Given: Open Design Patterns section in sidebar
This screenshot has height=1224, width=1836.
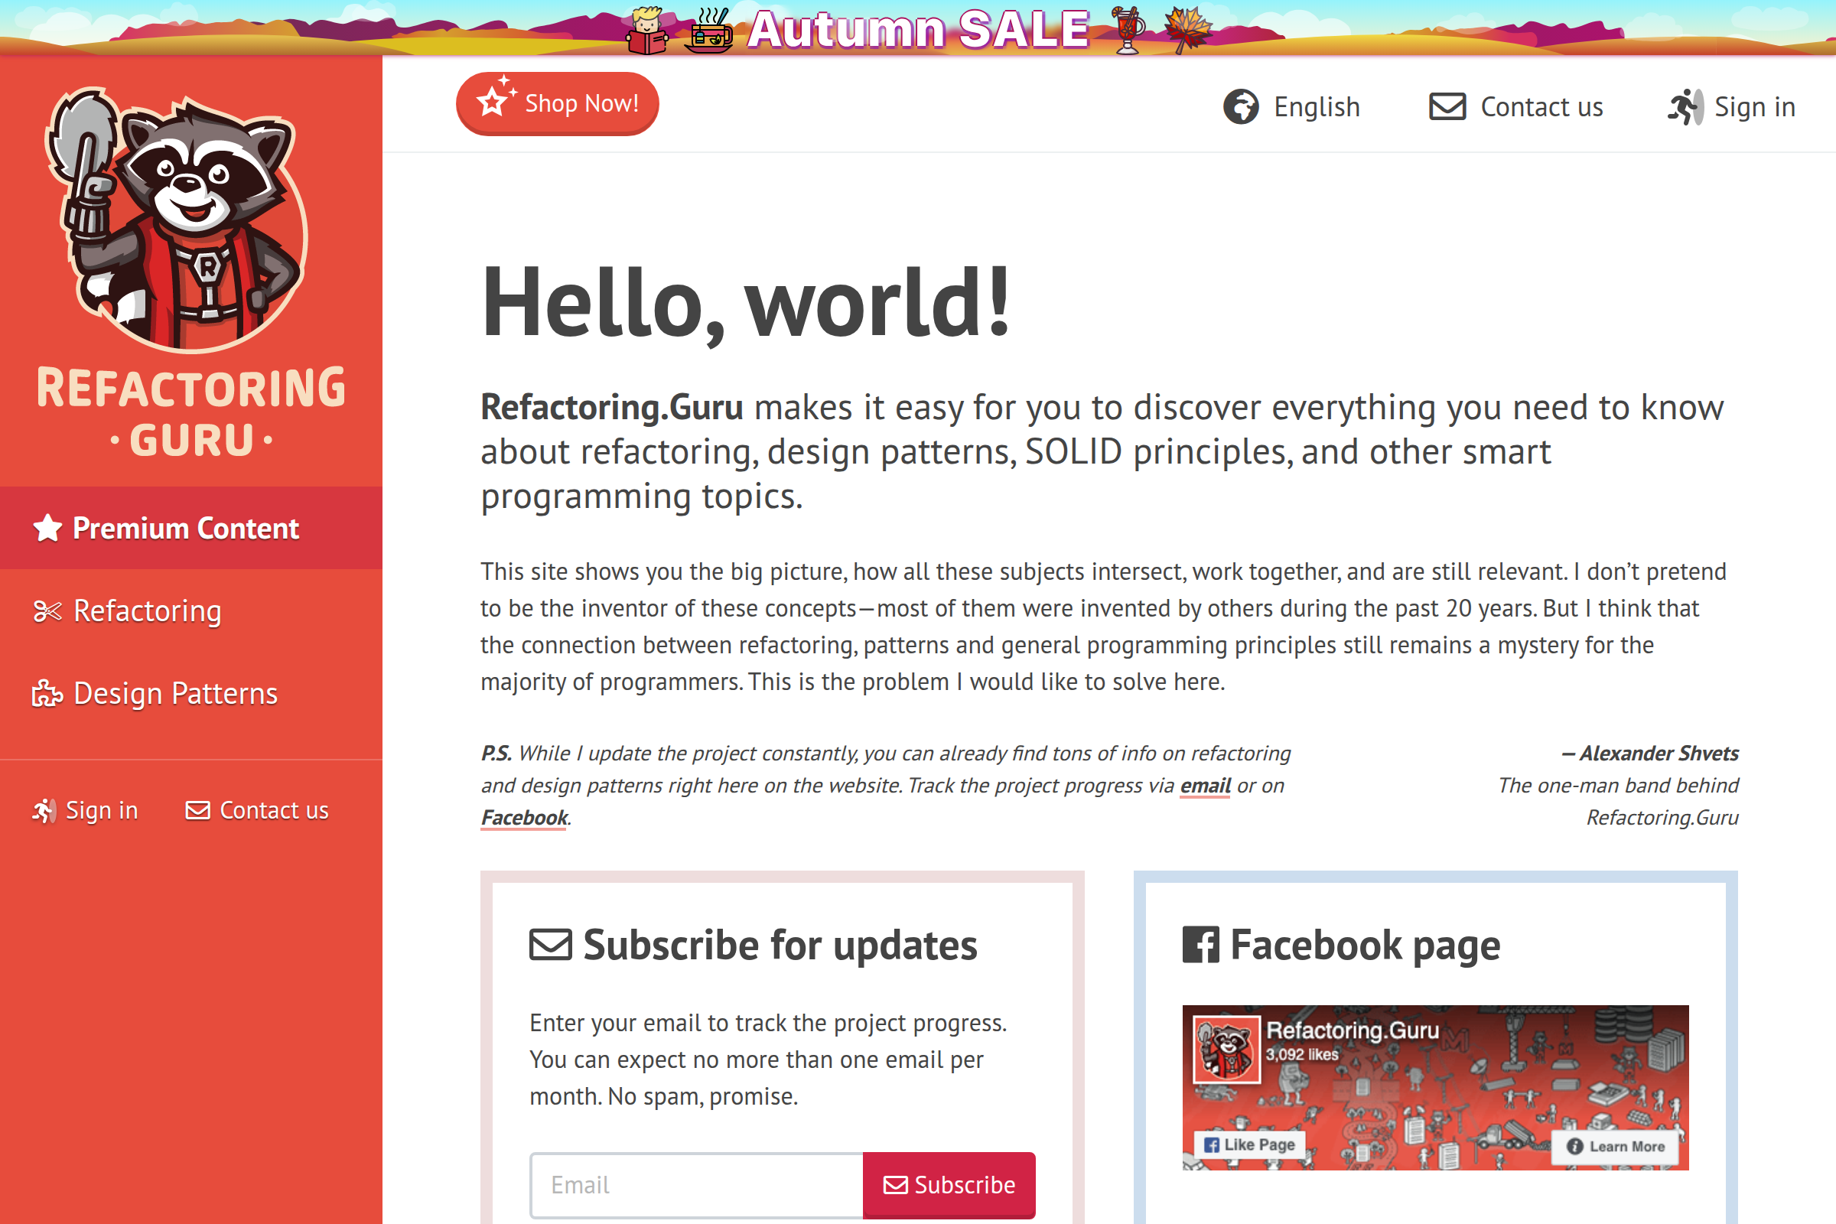Looking at the screenshot, I should click(191, 694).
